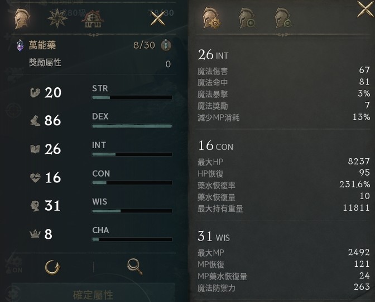Click the STR arm muscle icon
375x302 pixels.
point(35,93)
